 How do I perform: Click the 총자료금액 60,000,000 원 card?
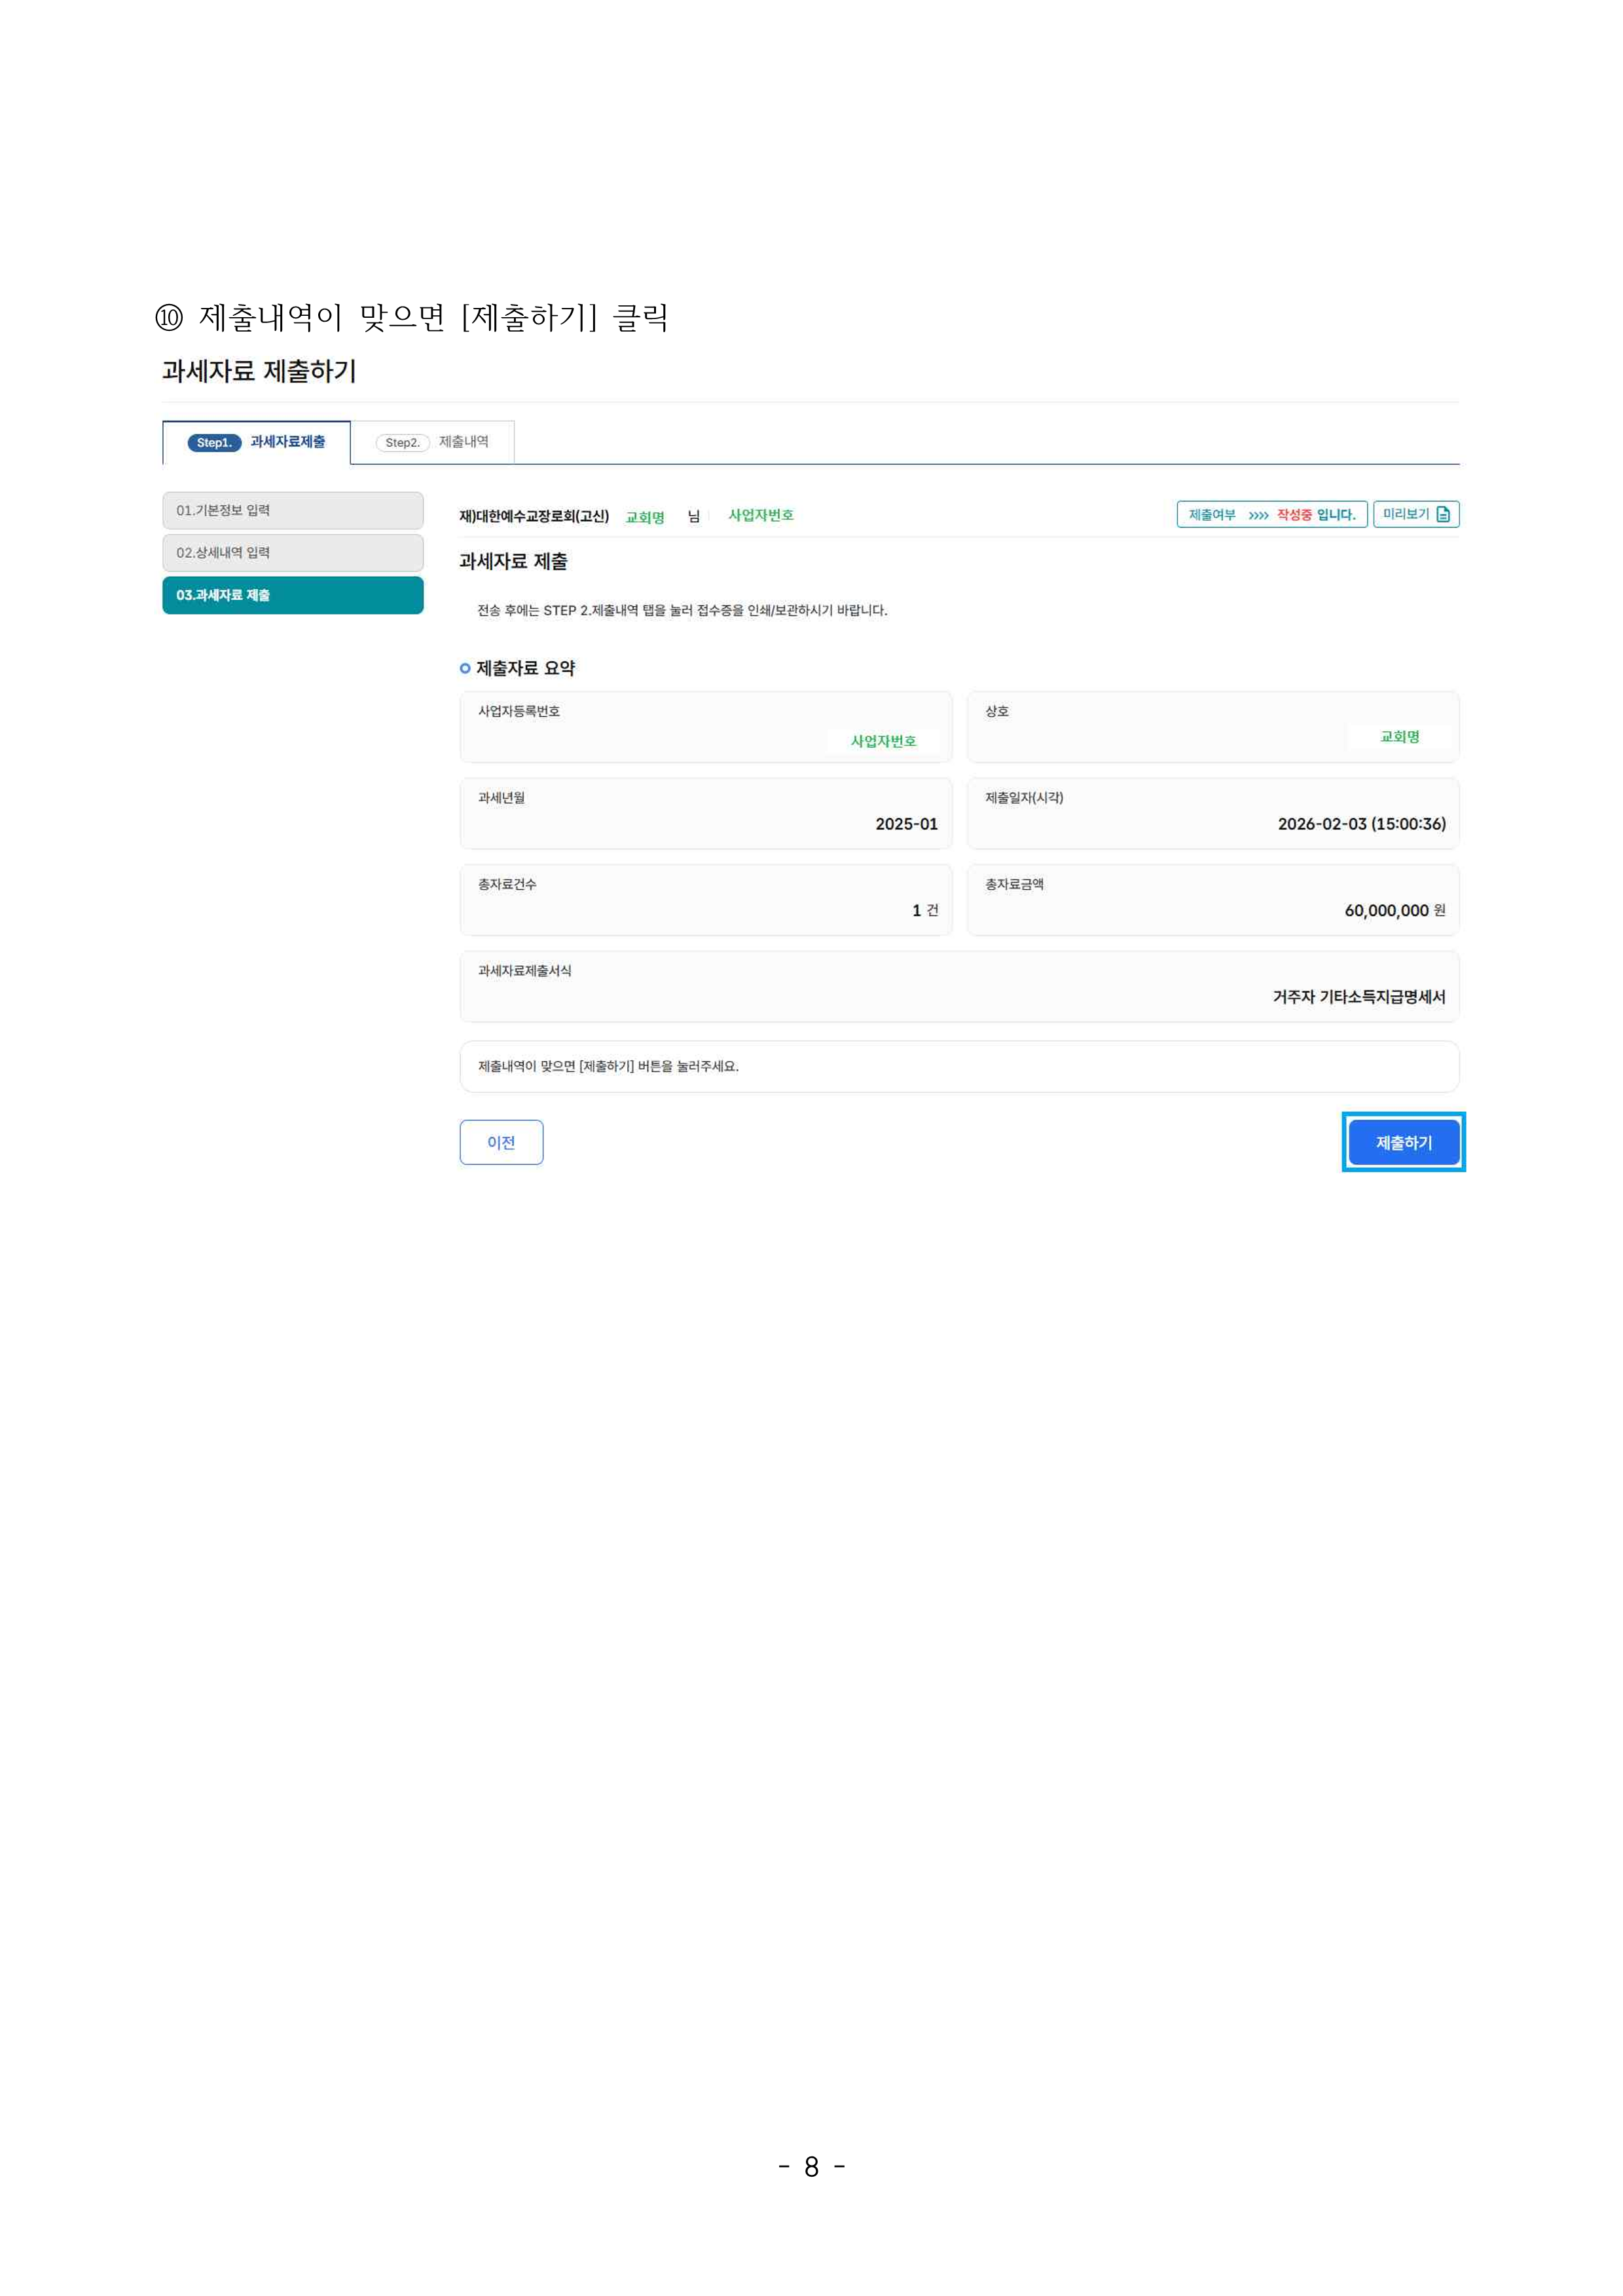[1213, 900]
